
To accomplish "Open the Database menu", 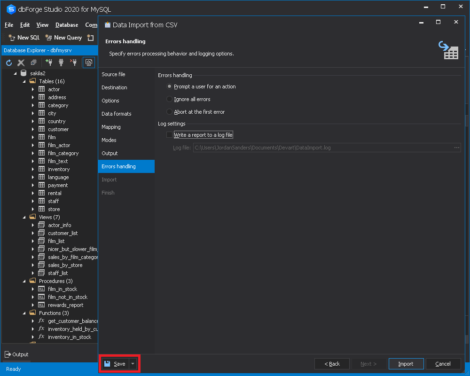I will [66, 25].
